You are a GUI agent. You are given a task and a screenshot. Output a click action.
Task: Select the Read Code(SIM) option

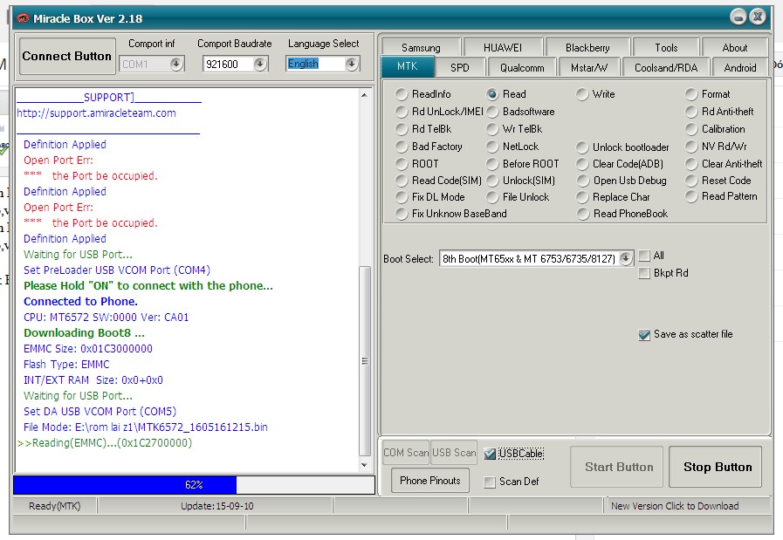[x=401, y=181]
